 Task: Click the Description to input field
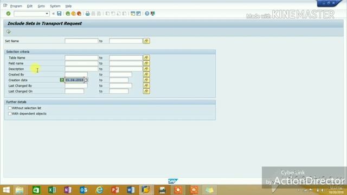tap(126, 69)
